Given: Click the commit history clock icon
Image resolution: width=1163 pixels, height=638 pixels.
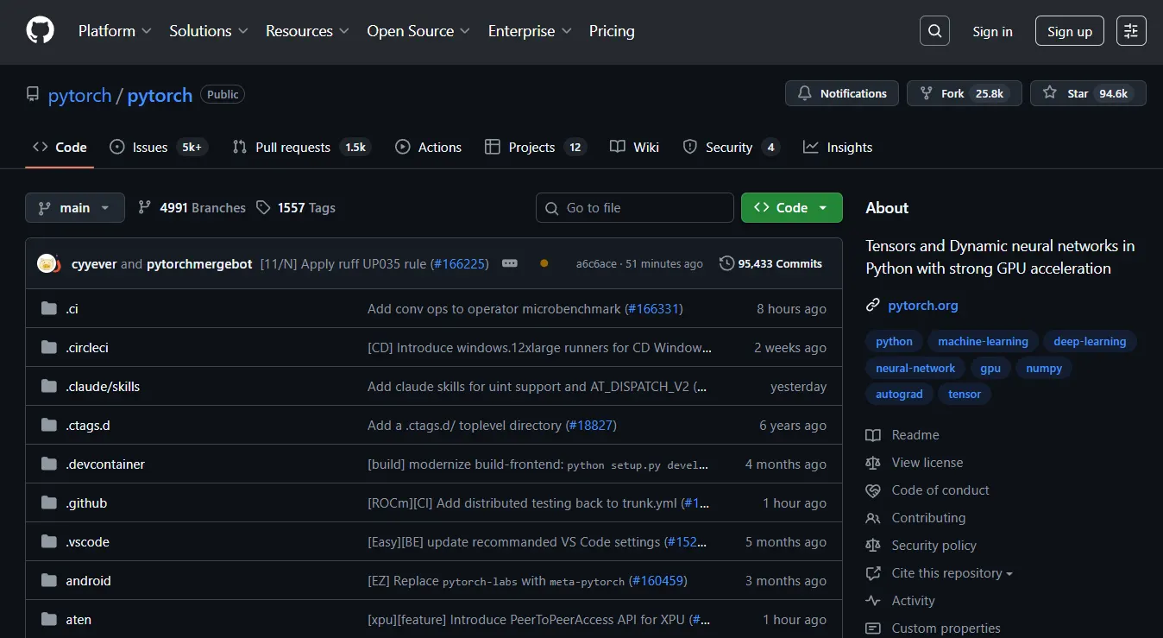Looking at the screenshot, I should pyautogui.click(x=726, y=263).
